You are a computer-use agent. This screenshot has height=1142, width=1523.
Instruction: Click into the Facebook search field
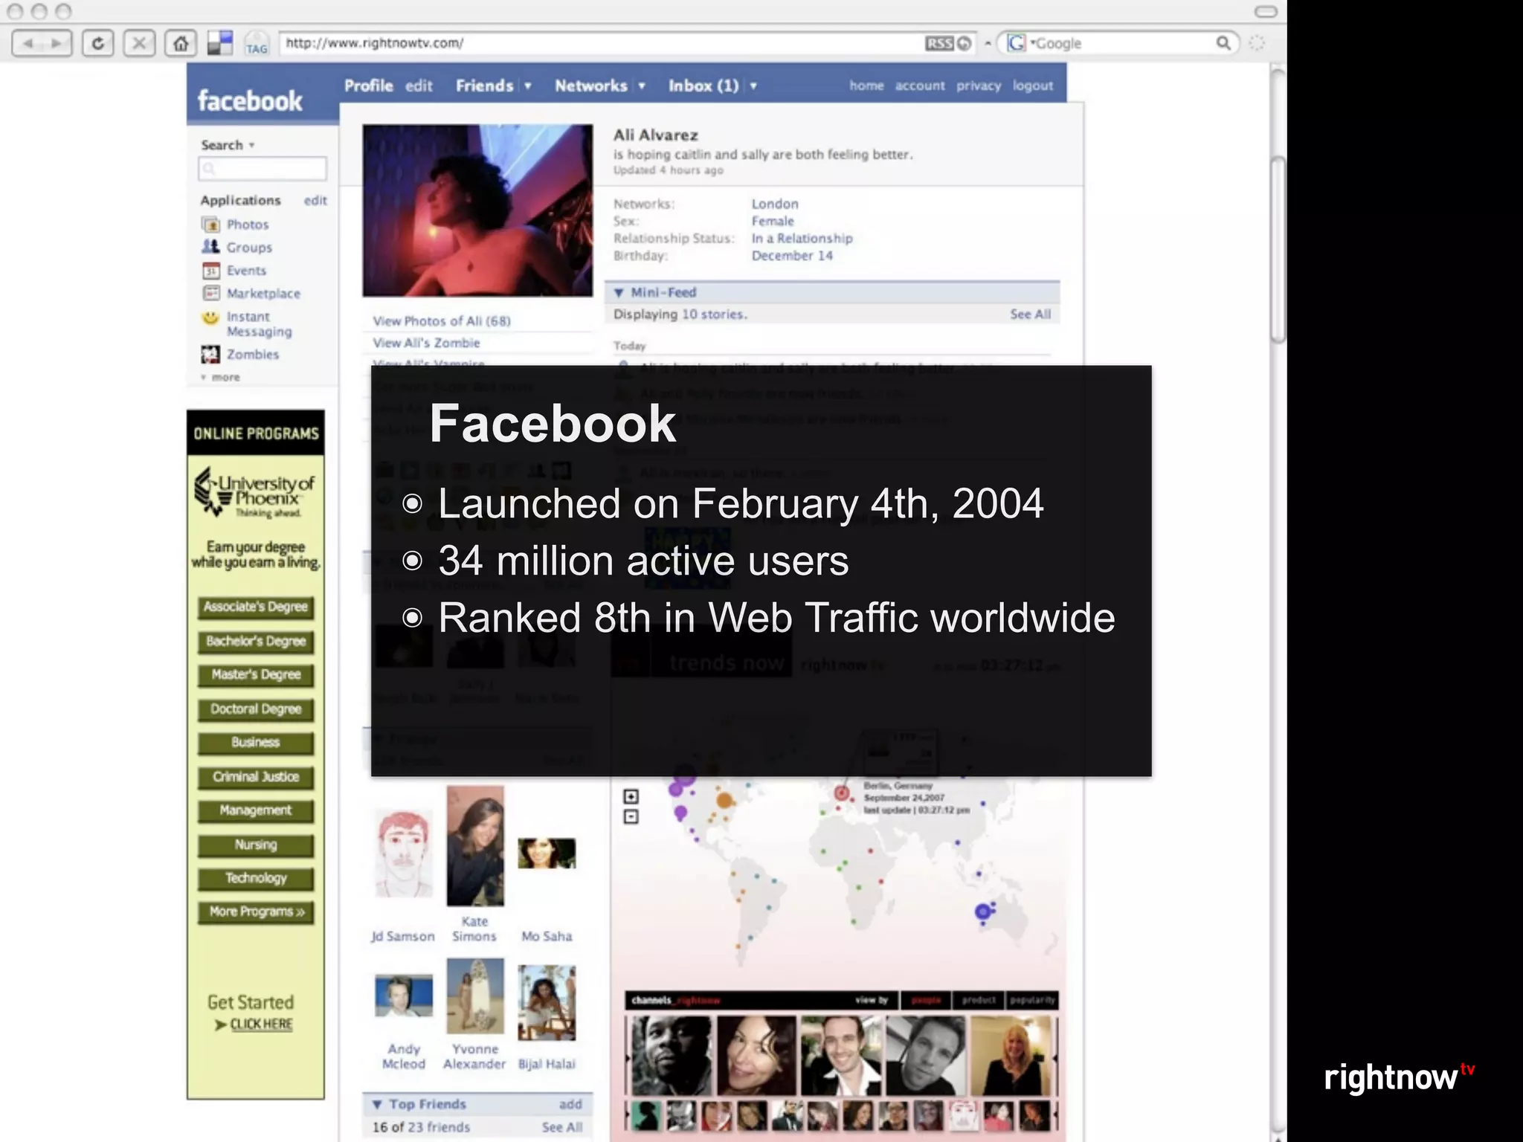click(x=263, y=169)
